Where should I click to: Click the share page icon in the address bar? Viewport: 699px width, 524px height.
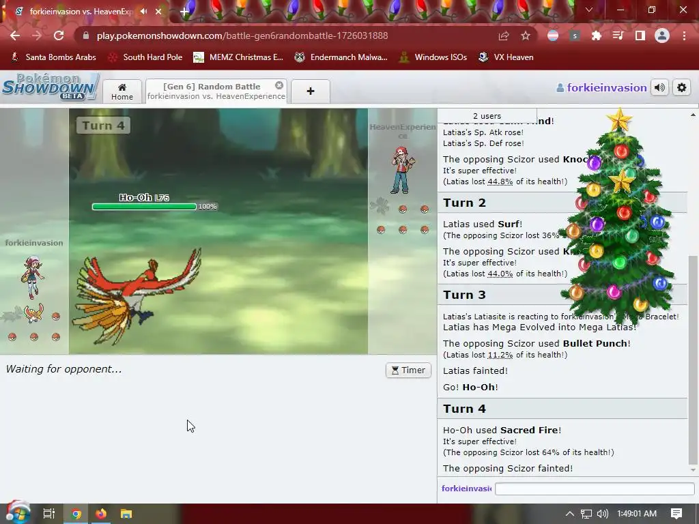(x=503, y=35)
